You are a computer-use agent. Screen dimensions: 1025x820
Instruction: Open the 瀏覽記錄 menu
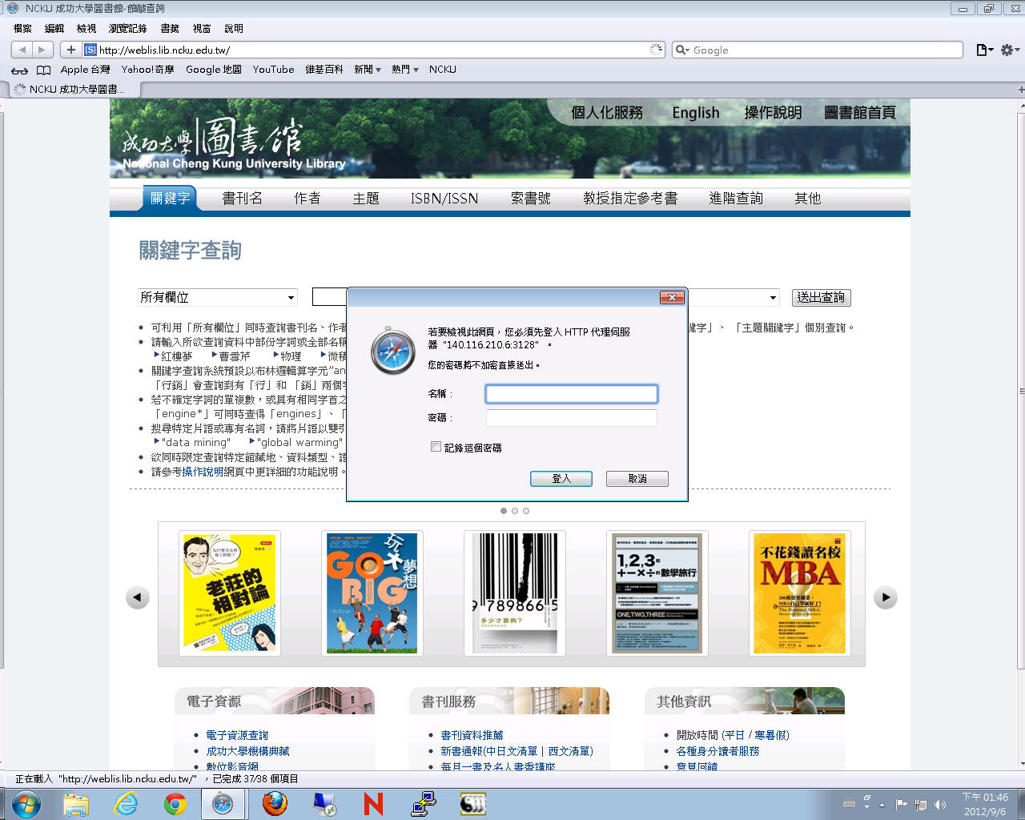click(128, 28)
